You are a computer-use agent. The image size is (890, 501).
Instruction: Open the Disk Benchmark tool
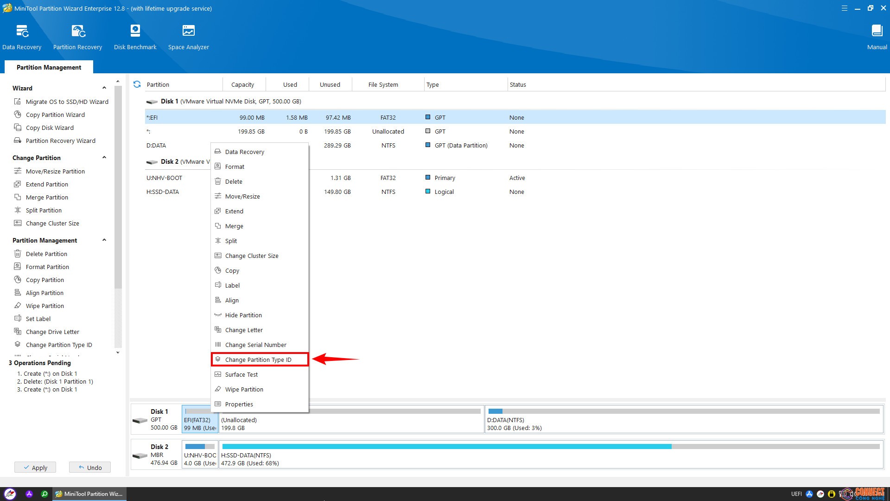click(x=135, y=37)
